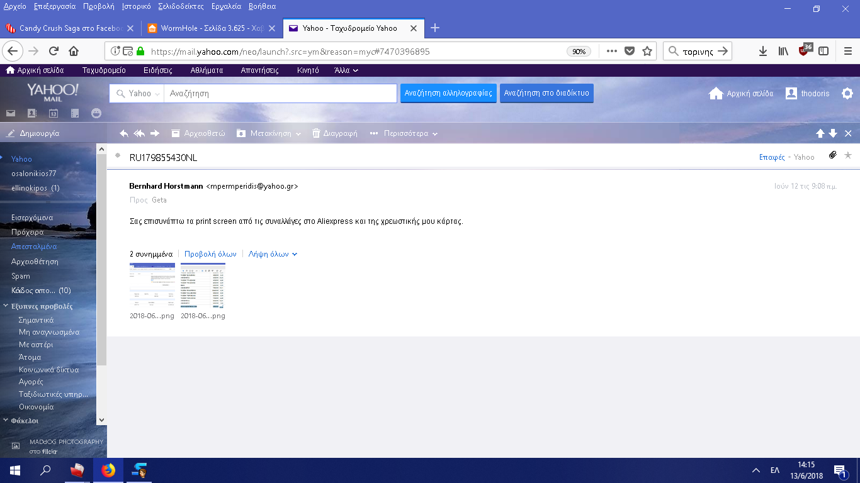This screenshot has height=483, width=860.
Task: Toggle the Firefox sidebar view button
Action: coord(823,52)
